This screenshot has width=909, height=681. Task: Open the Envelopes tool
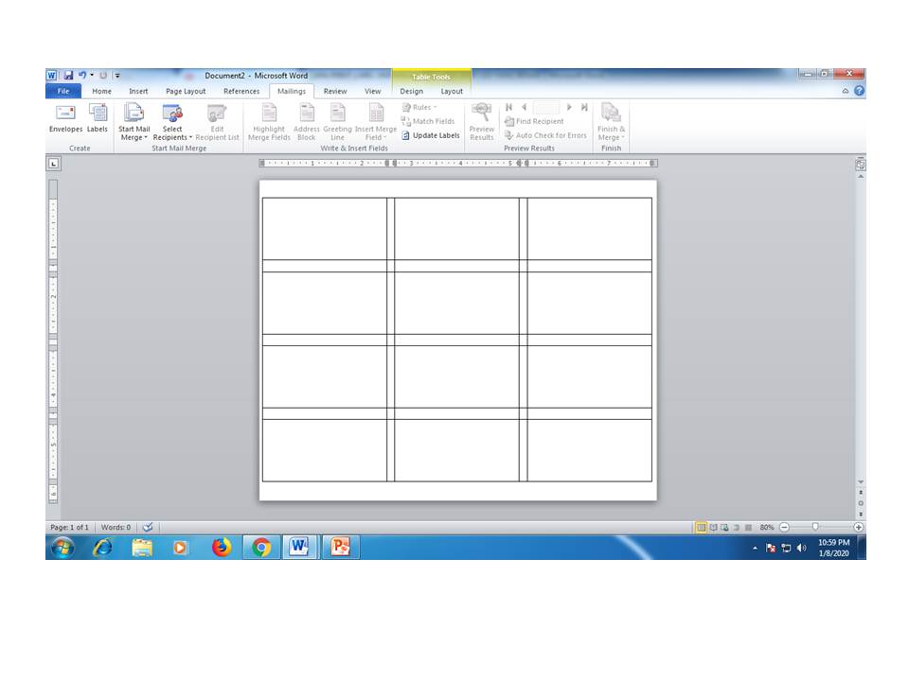[65, 119]
